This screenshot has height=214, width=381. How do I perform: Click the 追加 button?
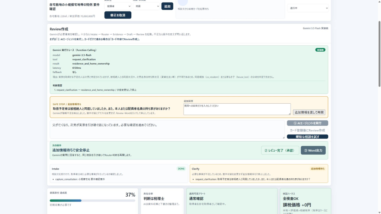[x=167, y=6]
